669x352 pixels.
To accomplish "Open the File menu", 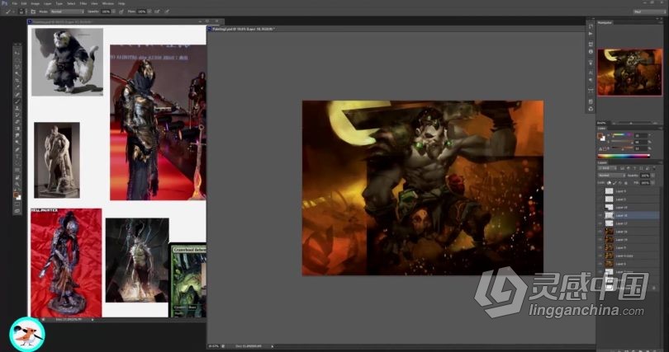I will click(x=15, y=3).
